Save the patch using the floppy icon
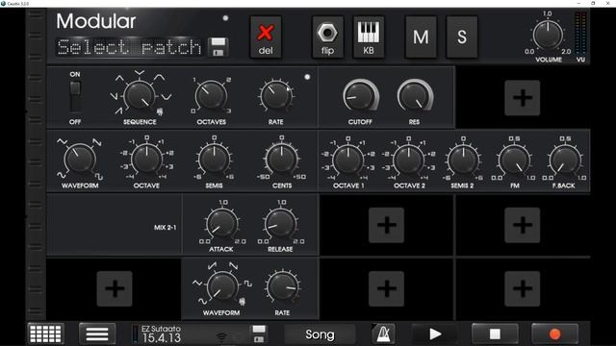 tap(218, 47)
